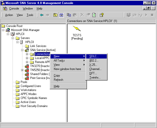Collapse the Servers folder node
This screenshot has width=157, height=128.
[x=13, y=38]
